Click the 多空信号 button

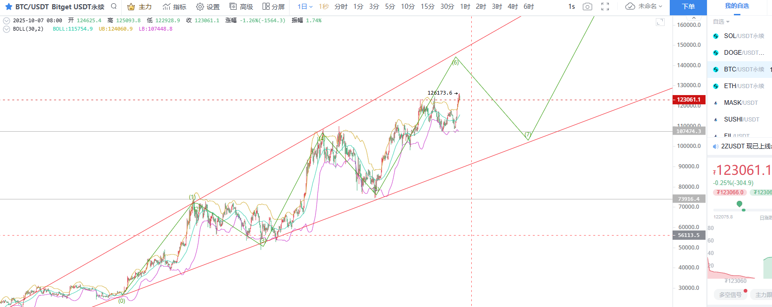[730, 294]
